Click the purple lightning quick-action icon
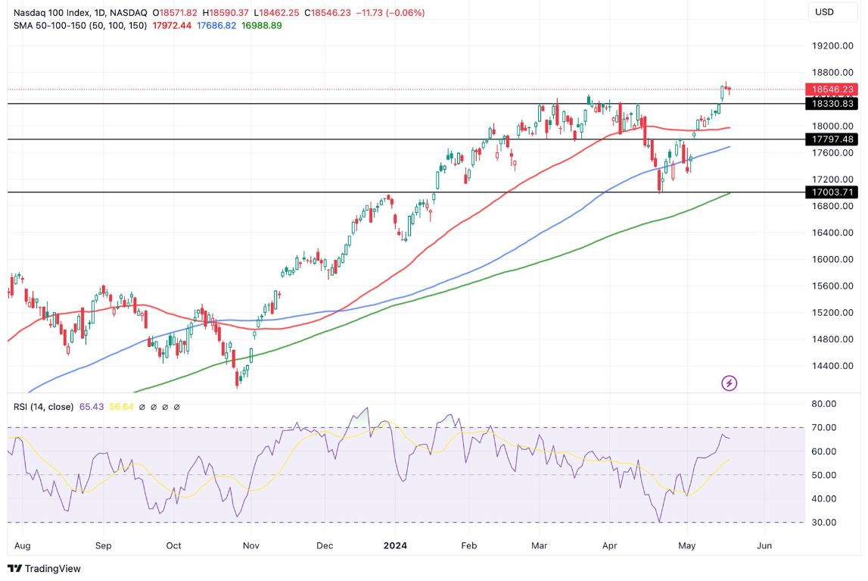The height and width of the screenshot is (581, 868). pos(728,383)
